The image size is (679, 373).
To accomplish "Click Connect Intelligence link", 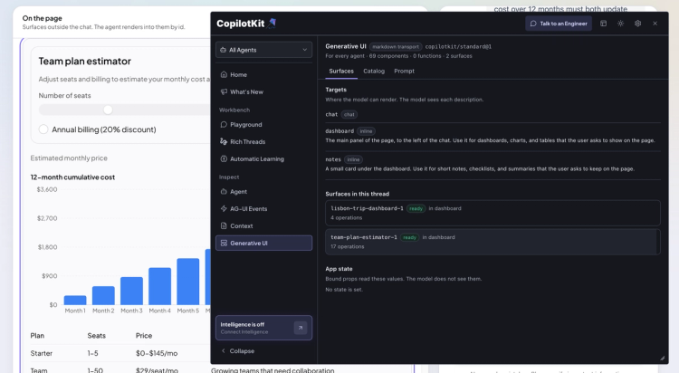I will [244, 332].
